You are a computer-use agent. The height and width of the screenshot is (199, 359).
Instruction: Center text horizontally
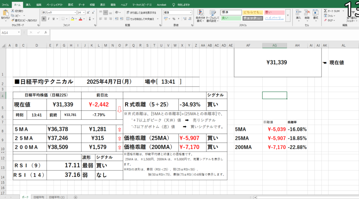pyautogui.click(x=106, y=19)
